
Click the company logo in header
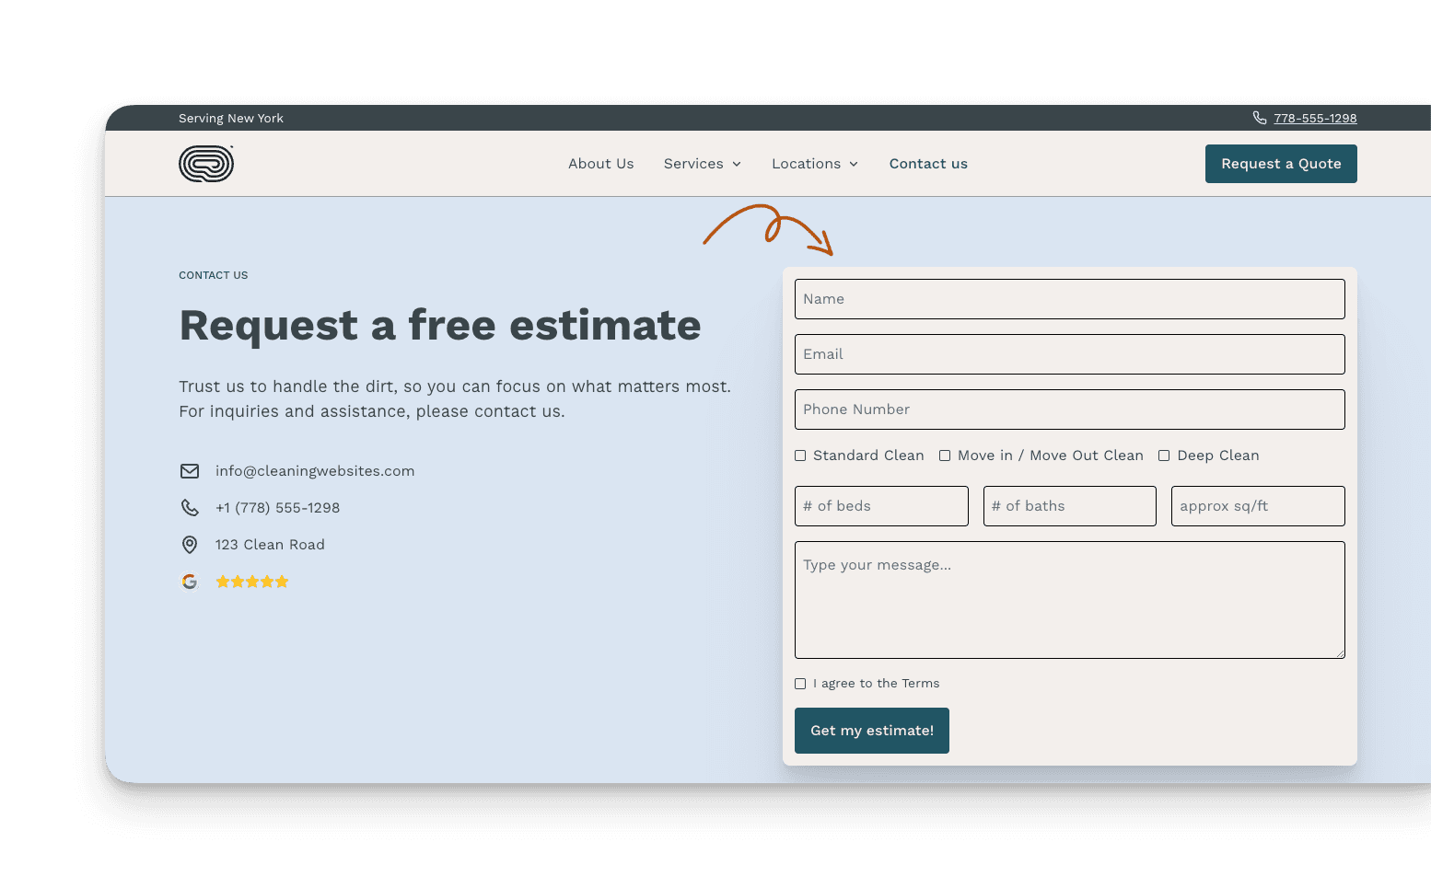206,164
